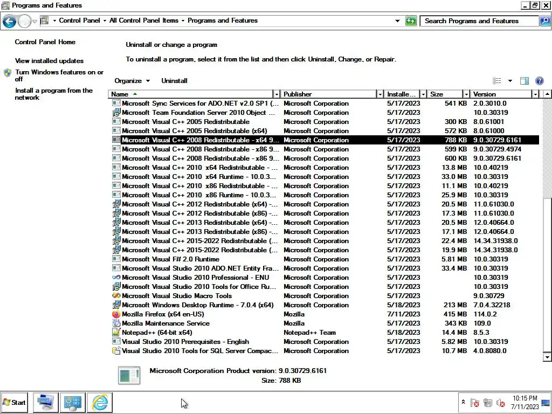
Task: Click the 415 MB size cell
Action: point(455,314)
